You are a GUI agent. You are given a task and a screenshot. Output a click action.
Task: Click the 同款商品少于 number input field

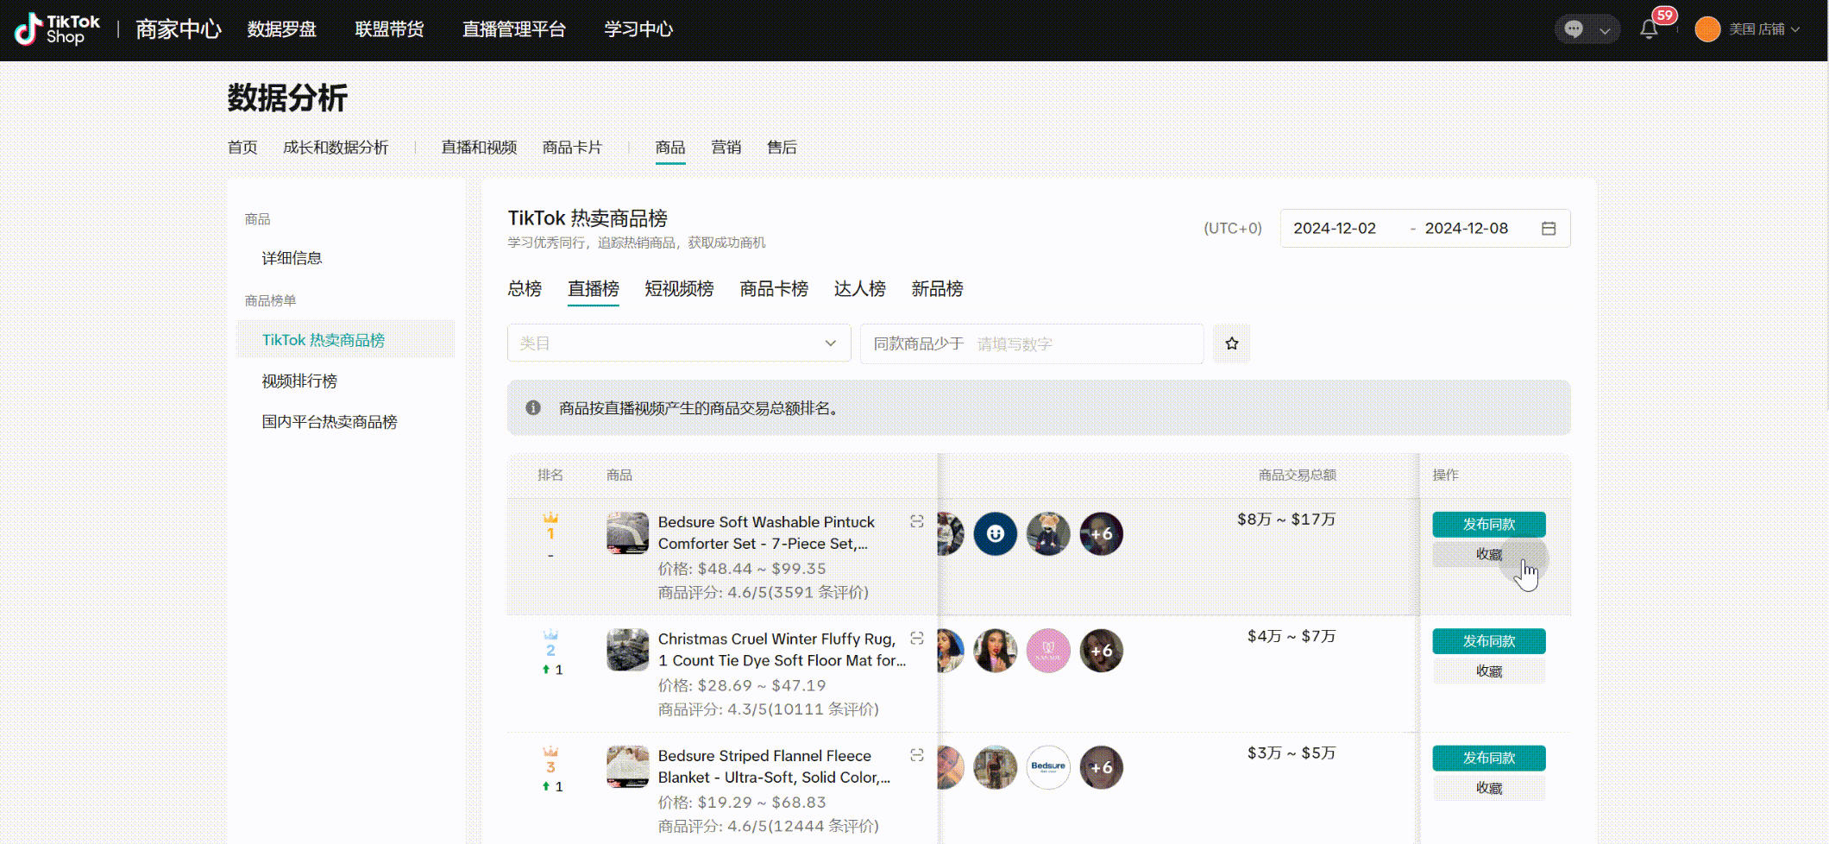point(1084,344)
